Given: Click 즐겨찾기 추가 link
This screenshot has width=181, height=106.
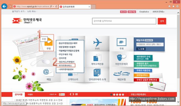Looking at the screenshot, I should point(18,11).
